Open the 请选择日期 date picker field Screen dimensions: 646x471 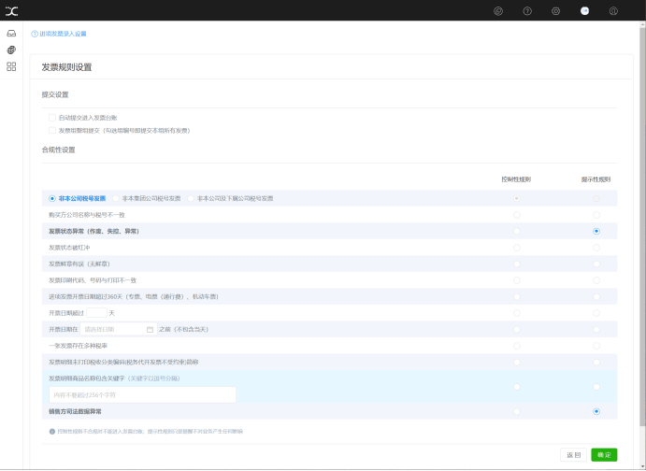[119, 329]
